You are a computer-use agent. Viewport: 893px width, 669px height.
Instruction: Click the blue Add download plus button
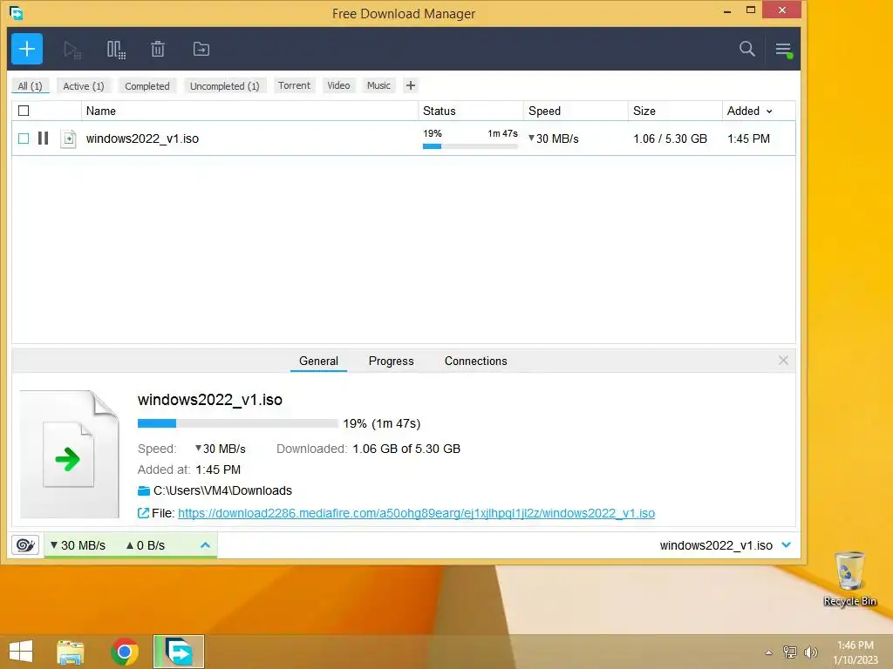tap(27, 49)
